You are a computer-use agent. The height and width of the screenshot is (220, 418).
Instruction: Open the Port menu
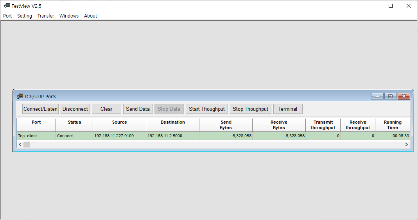7,16
